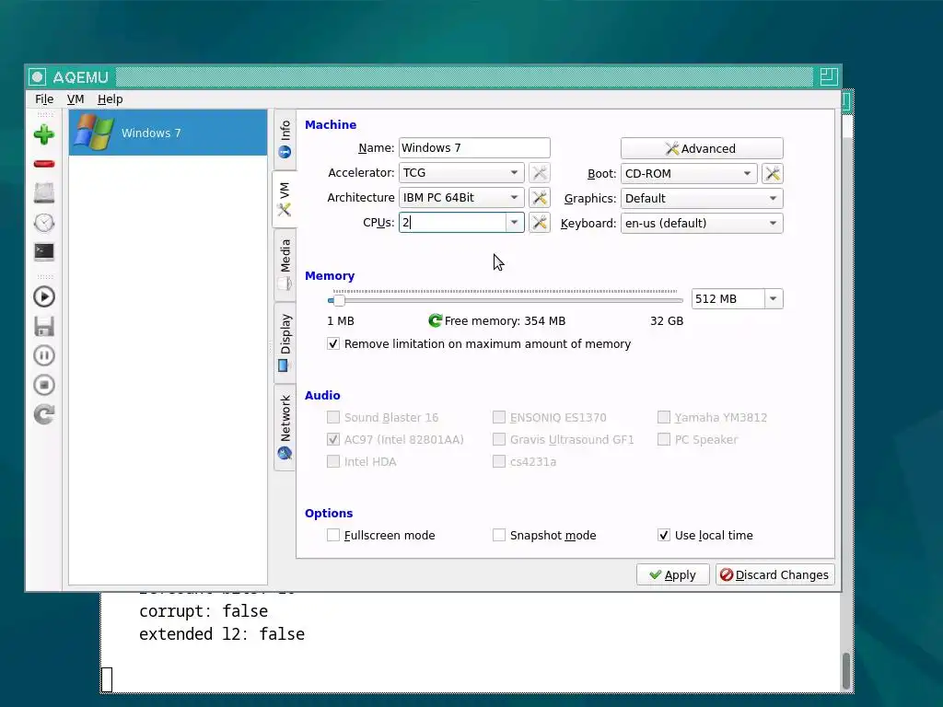The image size is (943, 707).
Task: Open CPU settings tools icon
Action: coord(540,223)
